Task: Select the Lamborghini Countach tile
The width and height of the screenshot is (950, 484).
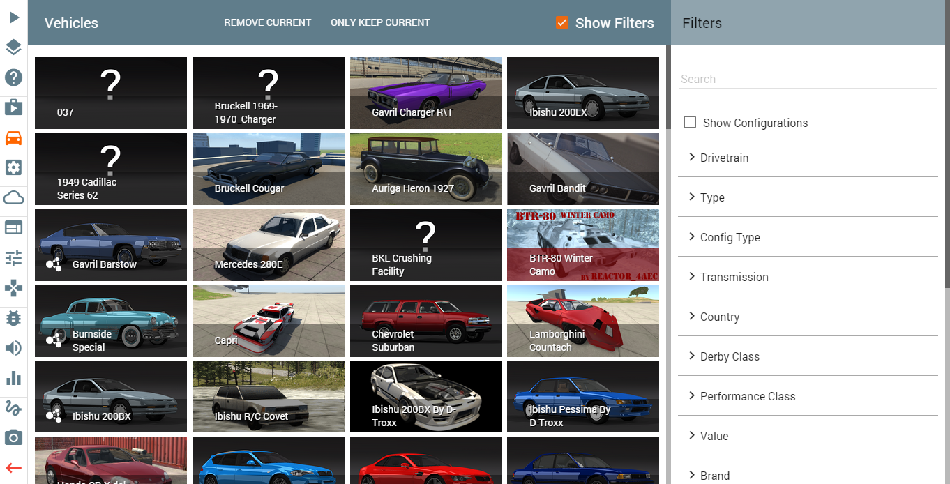Action: tap(583, 322)
